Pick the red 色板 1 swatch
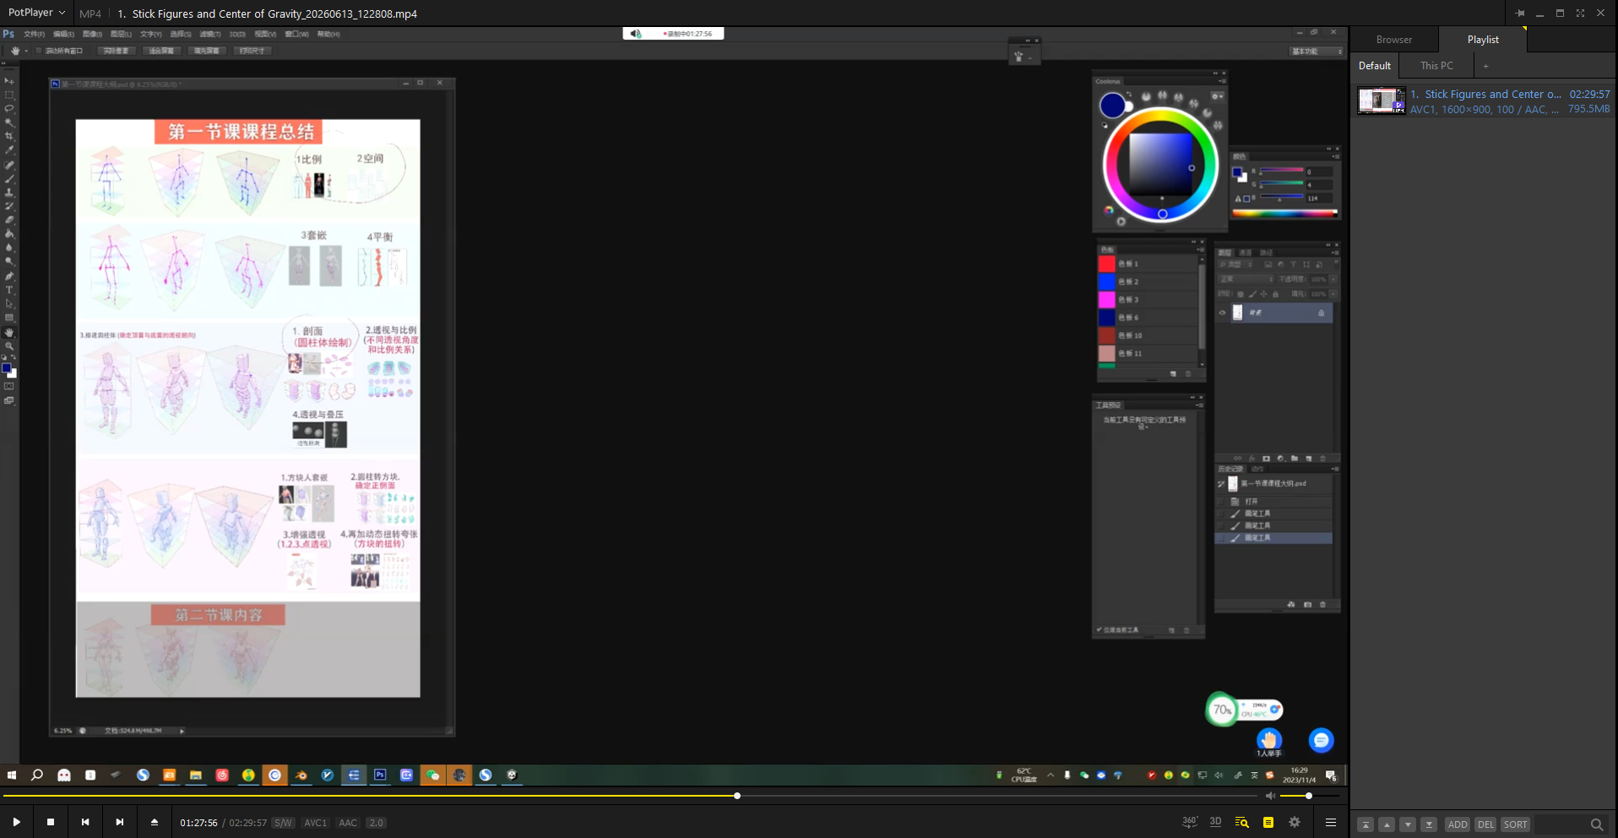This screenshot has height=838, width=1618. point(1106,264)
